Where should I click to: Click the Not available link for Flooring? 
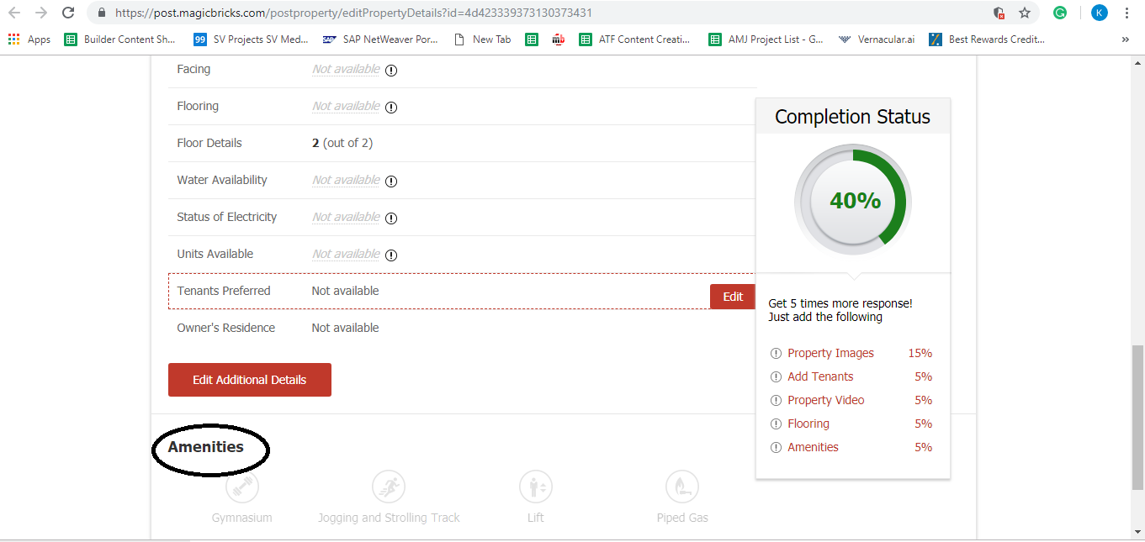tap(346, 106)
